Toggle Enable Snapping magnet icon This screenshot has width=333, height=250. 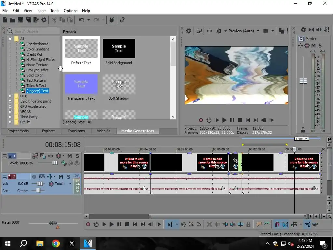[277, 225]
